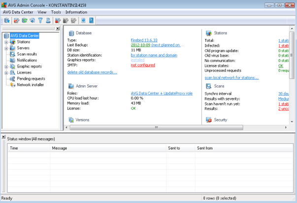Click the horizontal scrollbar thumb
The image size is (297, 203).
(157, 128)
